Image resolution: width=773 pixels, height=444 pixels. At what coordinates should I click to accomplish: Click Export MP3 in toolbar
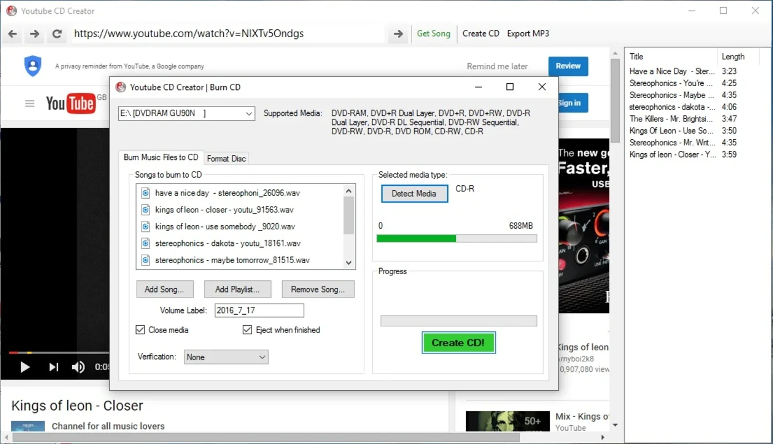coord(528,33)
